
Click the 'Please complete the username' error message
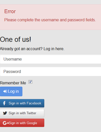click(x=50, y=20)
